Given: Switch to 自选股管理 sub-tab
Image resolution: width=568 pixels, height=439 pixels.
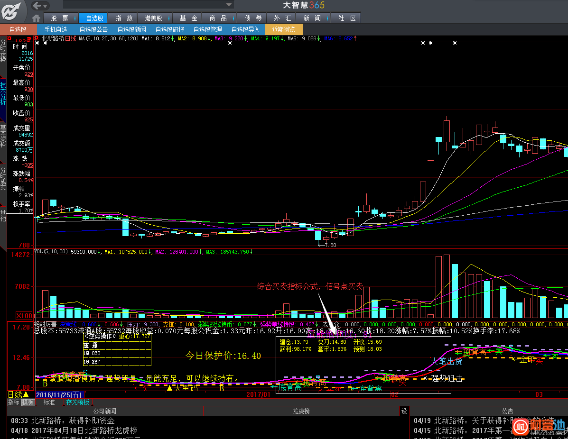Looking at the screenshot, I should pyautogui.click(x=207, y=29).
